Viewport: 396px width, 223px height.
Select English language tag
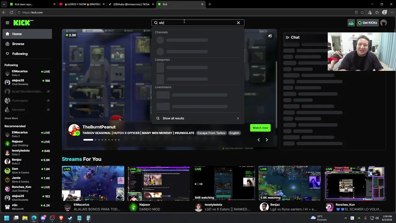click(234, 133)
